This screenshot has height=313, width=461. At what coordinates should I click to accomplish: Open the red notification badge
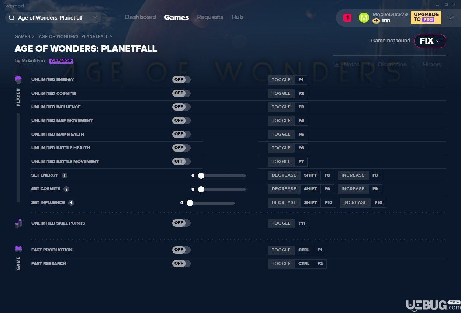(347, 18)
